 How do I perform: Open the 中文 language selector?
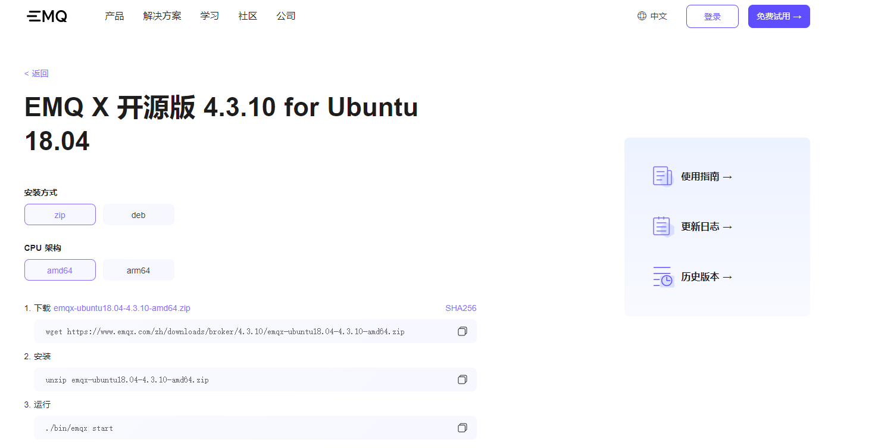(658, 16)
